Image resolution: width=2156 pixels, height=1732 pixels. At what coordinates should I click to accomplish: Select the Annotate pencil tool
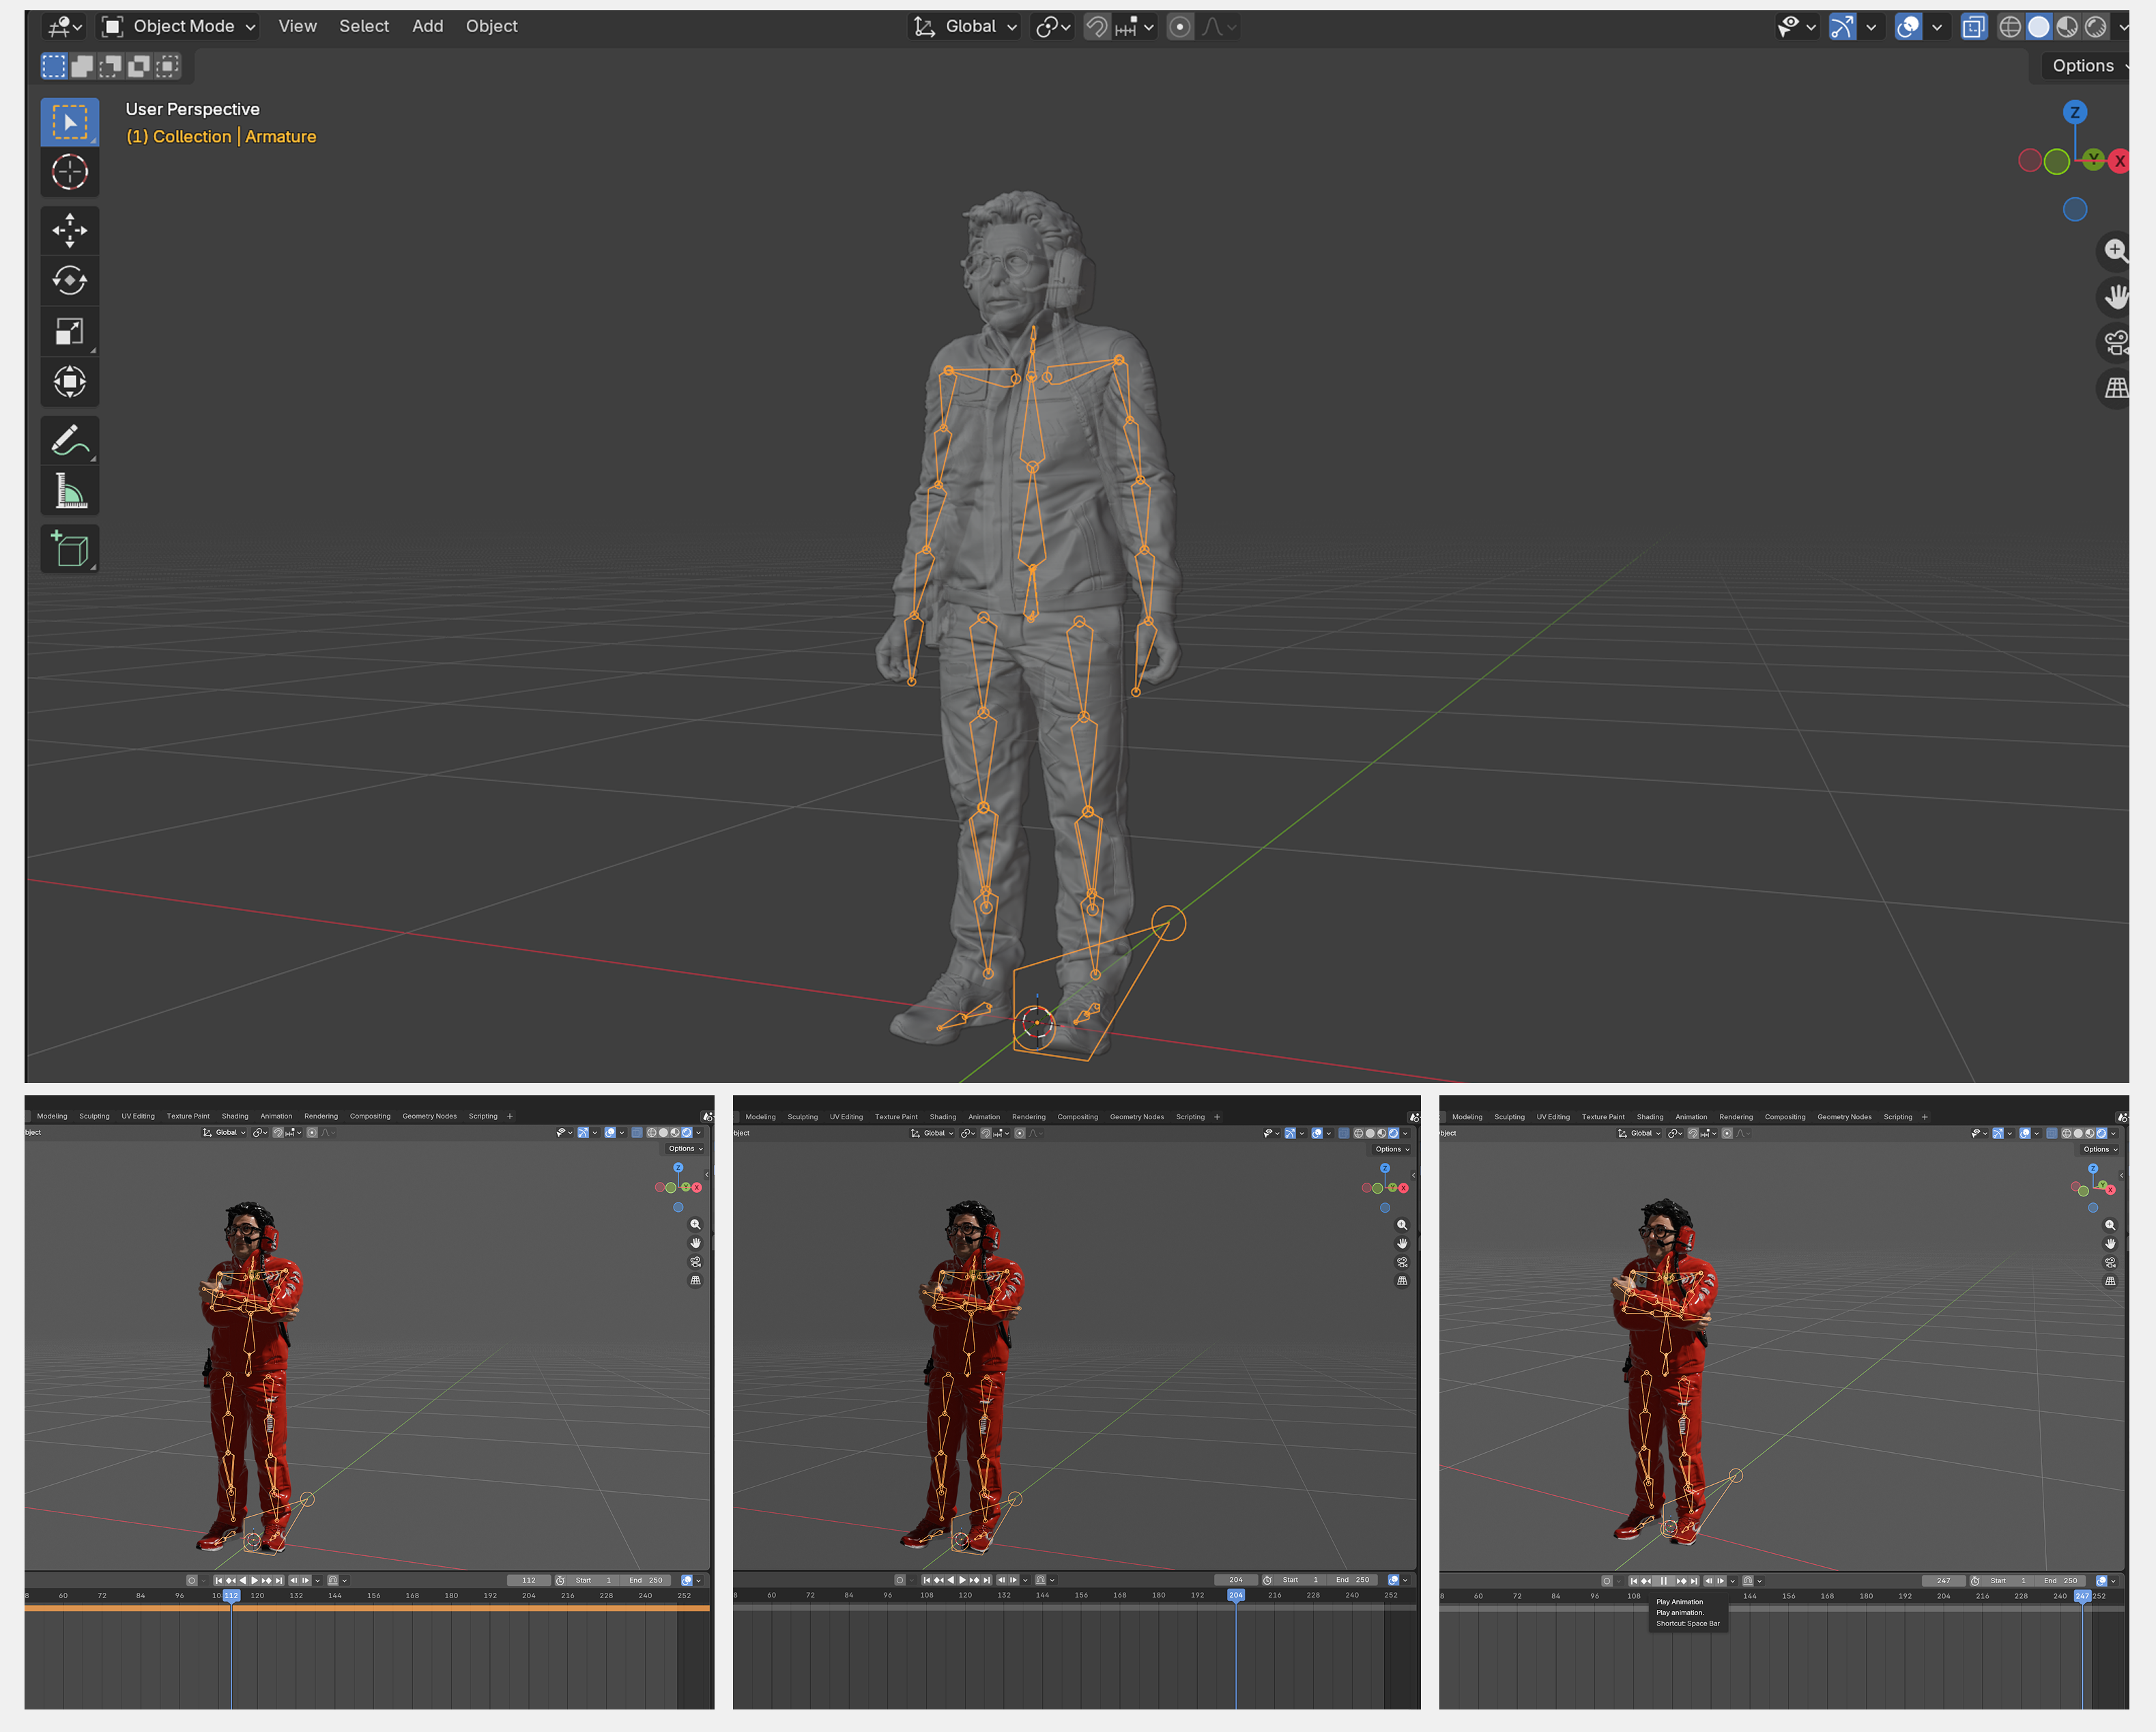coord(69,440)
